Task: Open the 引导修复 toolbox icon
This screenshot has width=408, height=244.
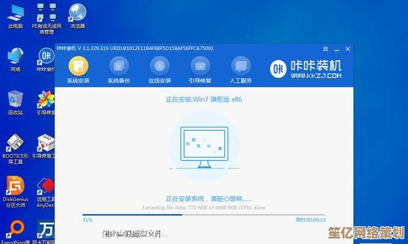Action: click(200, 66)
